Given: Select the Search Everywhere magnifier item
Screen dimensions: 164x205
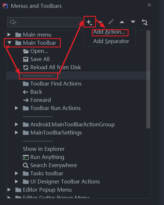Looking at the screenshot, I should (50, 166).
